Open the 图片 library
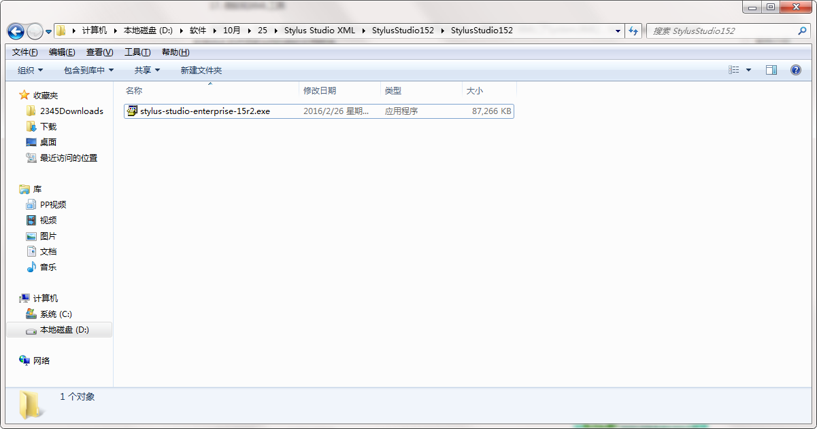This screenshot has height=429, width=817. coord(48,236)
